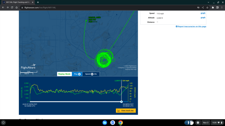The image size is (225, 126).
Task: Click the N911WL aircraft icon on map
Action: 86,21
